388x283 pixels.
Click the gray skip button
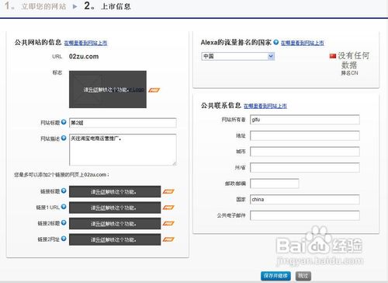(303, 276)
